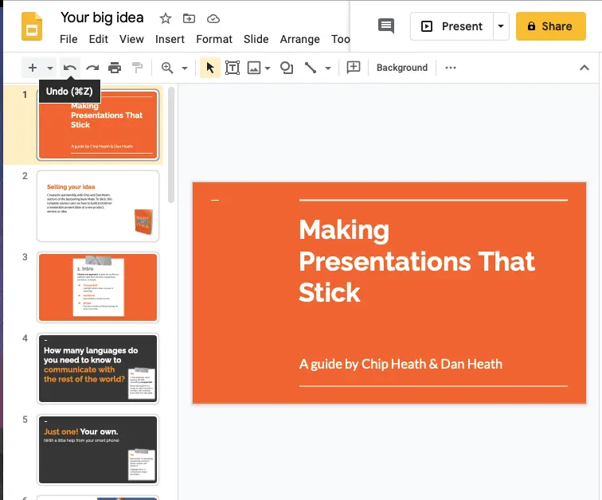Hide the menus with the up chevron
602x500 pixels.
pyautogui.click(x=584, y=68)
